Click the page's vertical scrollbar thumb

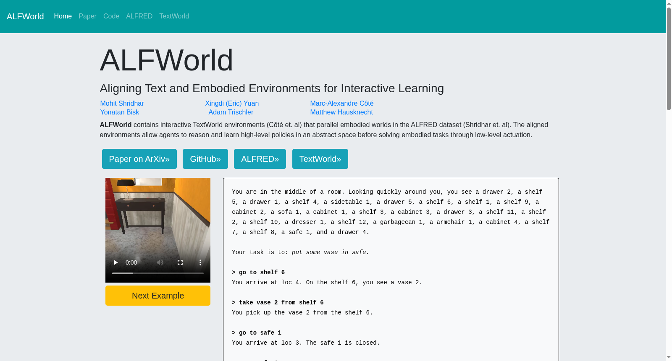click(669, 59)
